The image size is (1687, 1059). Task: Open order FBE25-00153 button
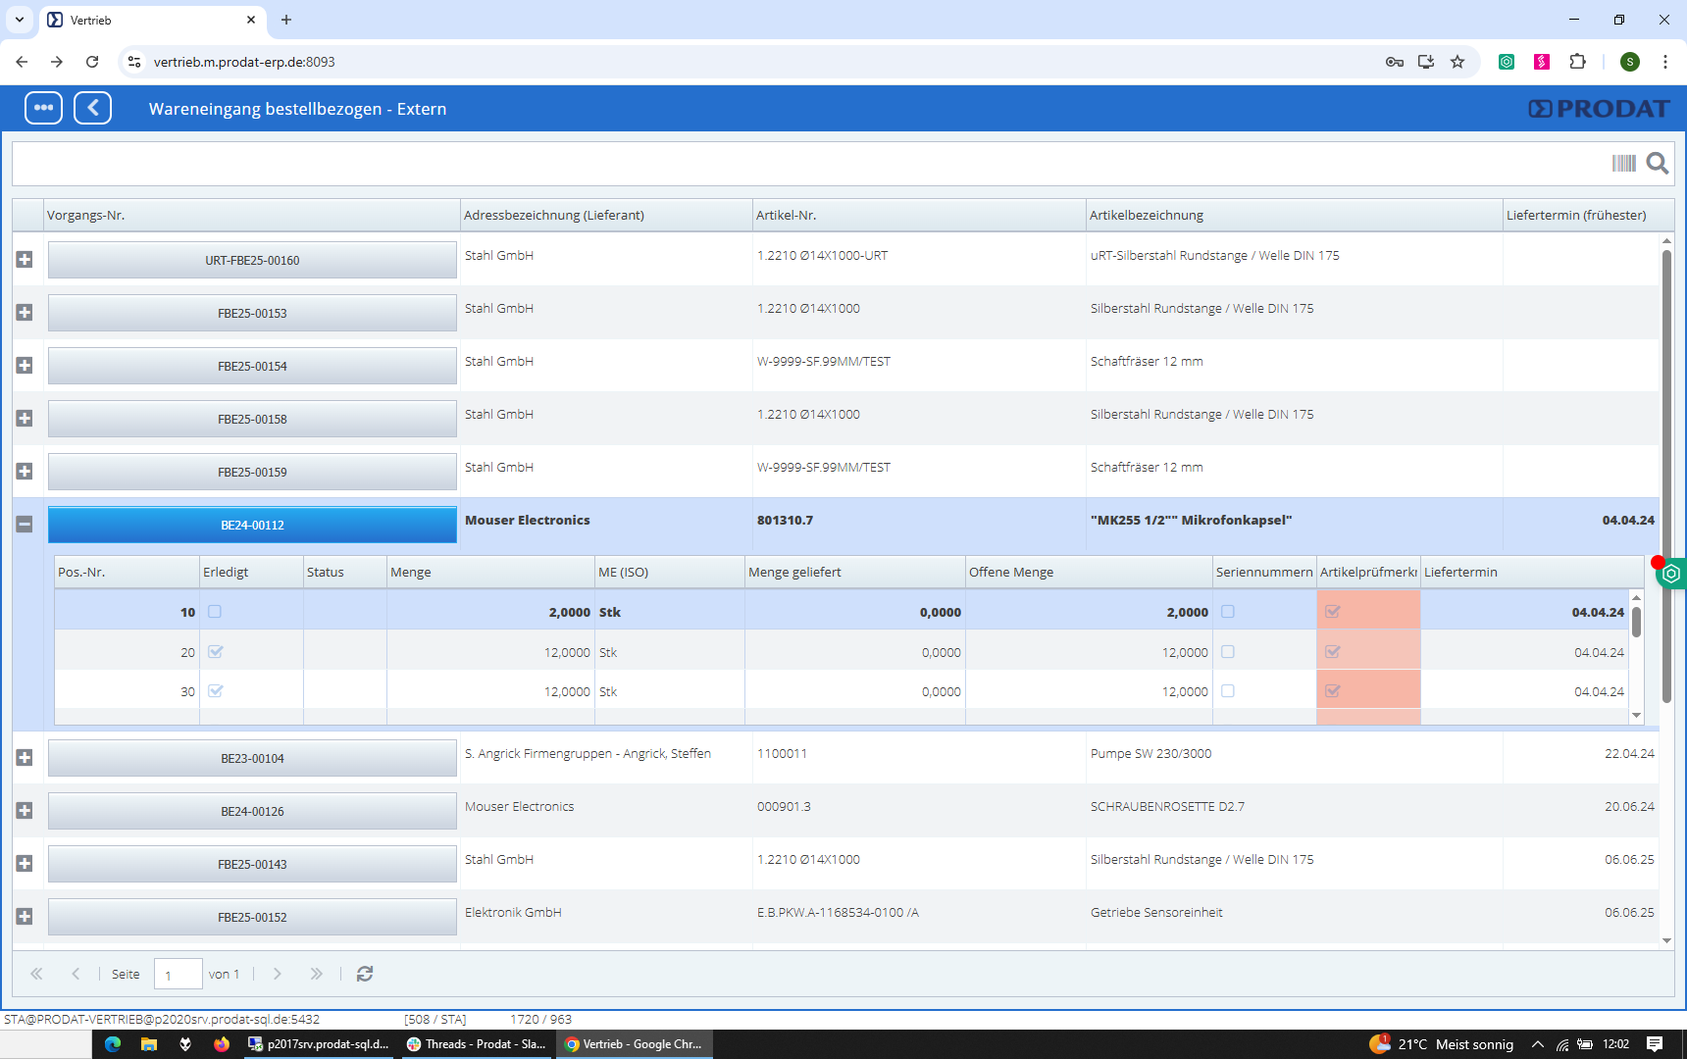252,314
